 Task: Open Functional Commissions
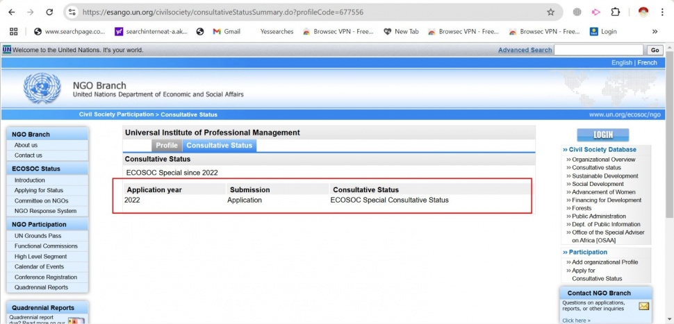[x=46, y=246]
